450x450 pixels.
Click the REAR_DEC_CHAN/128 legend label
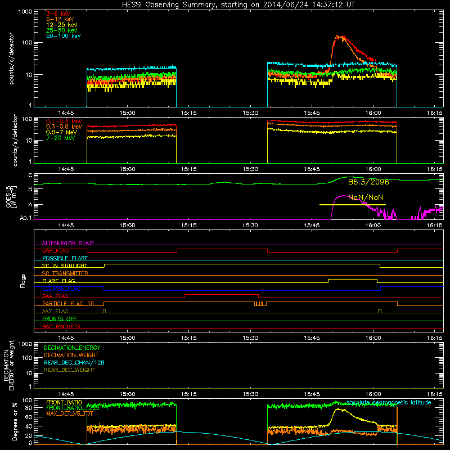pyautogui.click(x=74, y=362)
